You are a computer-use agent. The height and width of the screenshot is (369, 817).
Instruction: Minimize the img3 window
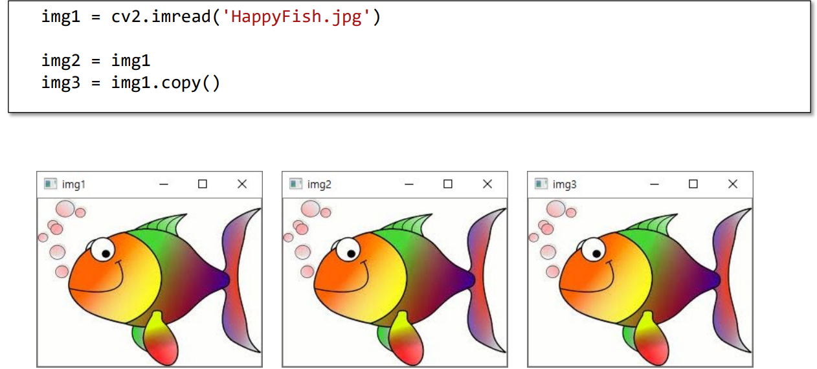(x=655, y=184)
